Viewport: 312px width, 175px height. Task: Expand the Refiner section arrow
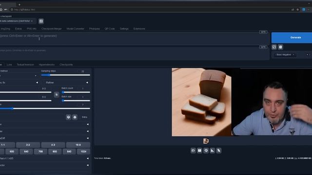click(x=87, y=83)
